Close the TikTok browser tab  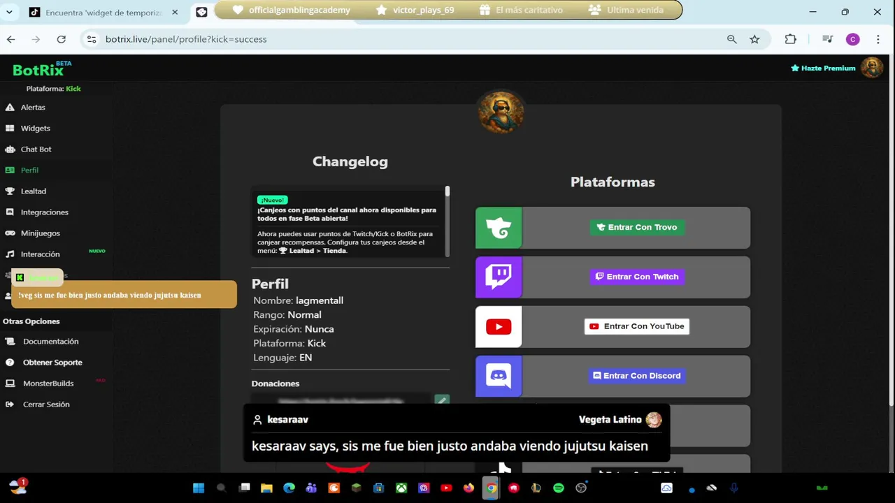(175, 12)
